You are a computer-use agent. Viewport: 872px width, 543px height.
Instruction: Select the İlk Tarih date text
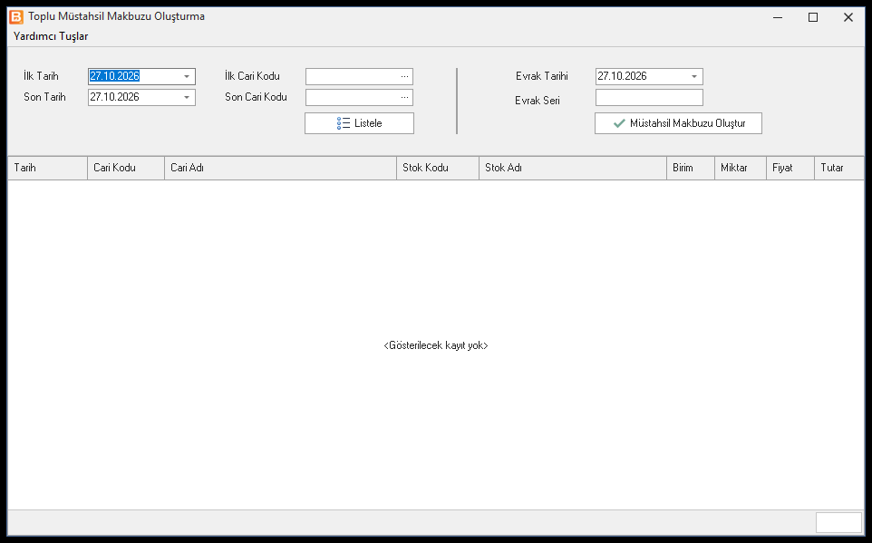[x=114, y=76]
